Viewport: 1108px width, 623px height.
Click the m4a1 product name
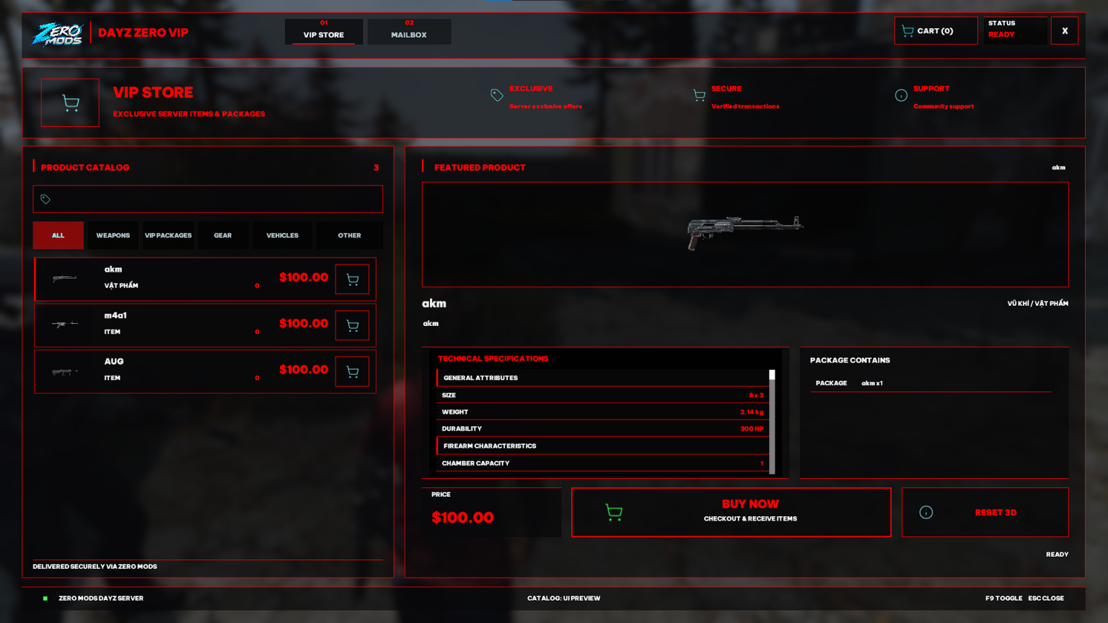(x=115, y=316)
